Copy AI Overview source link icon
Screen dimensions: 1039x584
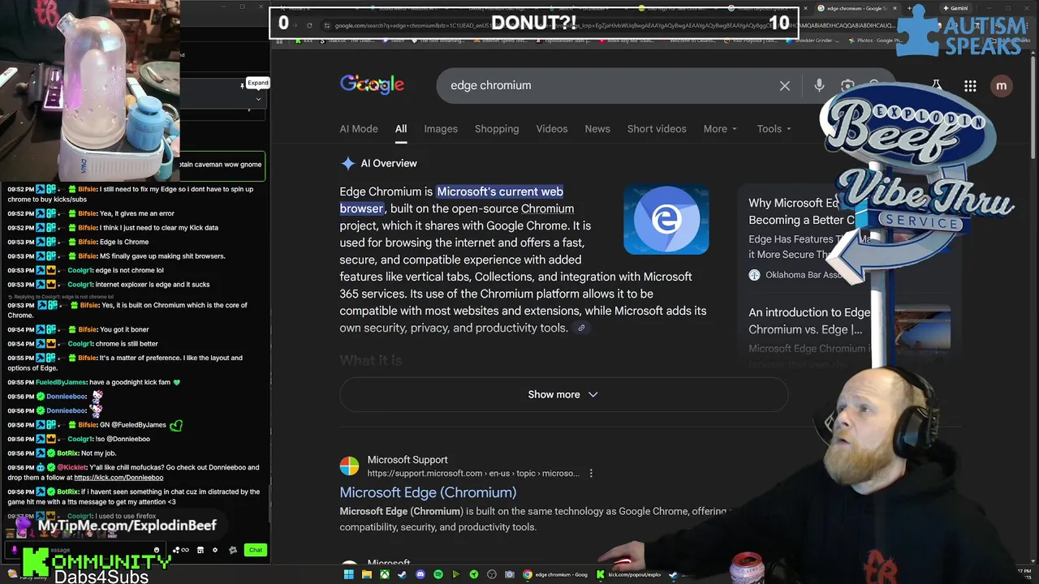pyautogui.click(x=581, y=328)
